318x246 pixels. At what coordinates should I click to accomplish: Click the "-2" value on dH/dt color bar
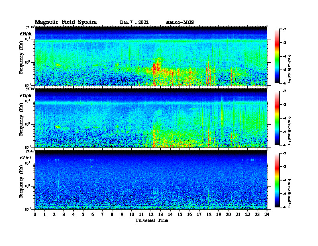[x=284, y=29]
